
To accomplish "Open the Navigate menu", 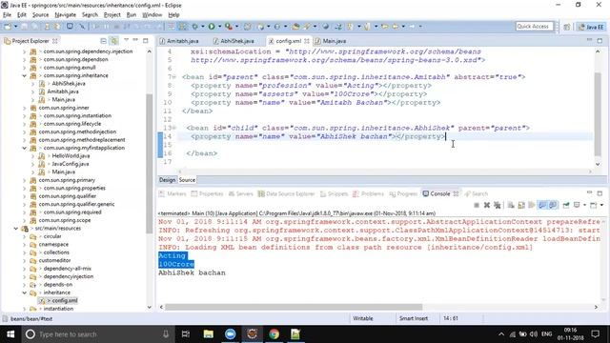I will click(65, 15).
